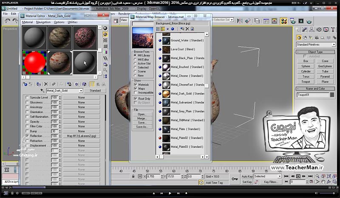Click the video player play button

(170, 193)
